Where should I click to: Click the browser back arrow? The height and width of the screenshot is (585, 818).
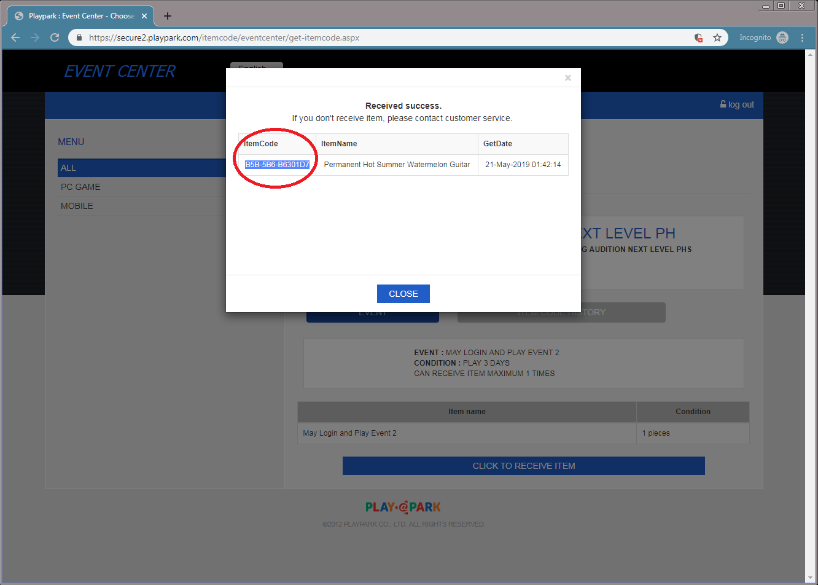(x=15, y=37)
